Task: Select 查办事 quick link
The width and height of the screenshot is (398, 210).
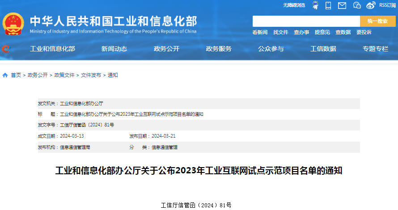Action: (301, 32)
